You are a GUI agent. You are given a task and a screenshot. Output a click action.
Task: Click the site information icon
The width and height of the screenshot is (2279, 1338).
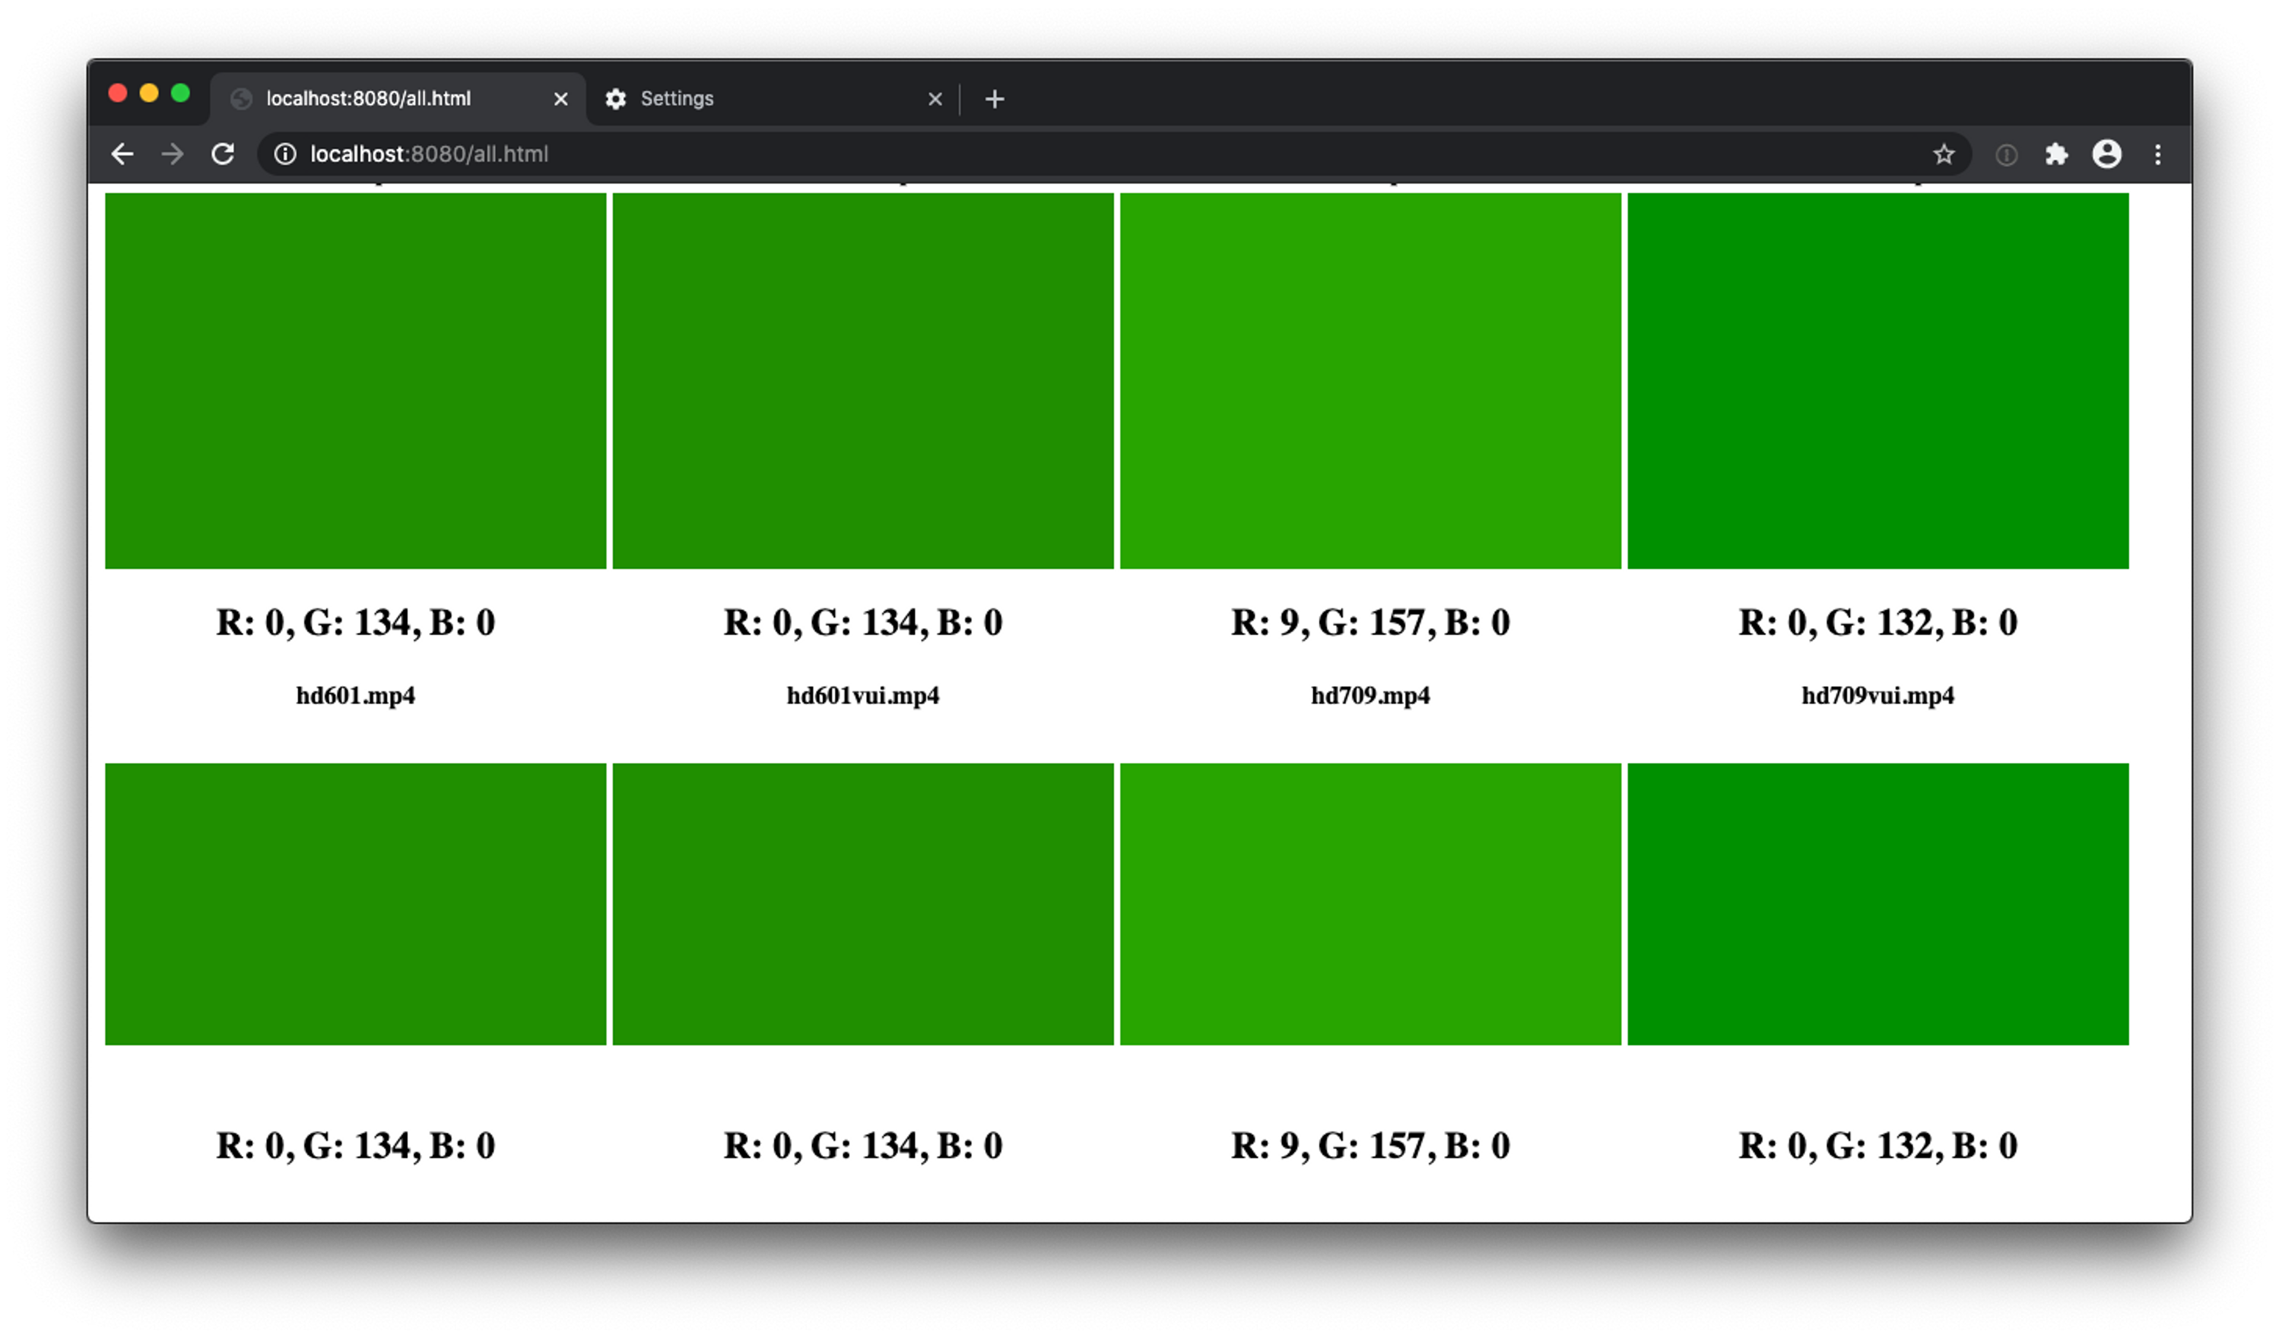(285, 154)
